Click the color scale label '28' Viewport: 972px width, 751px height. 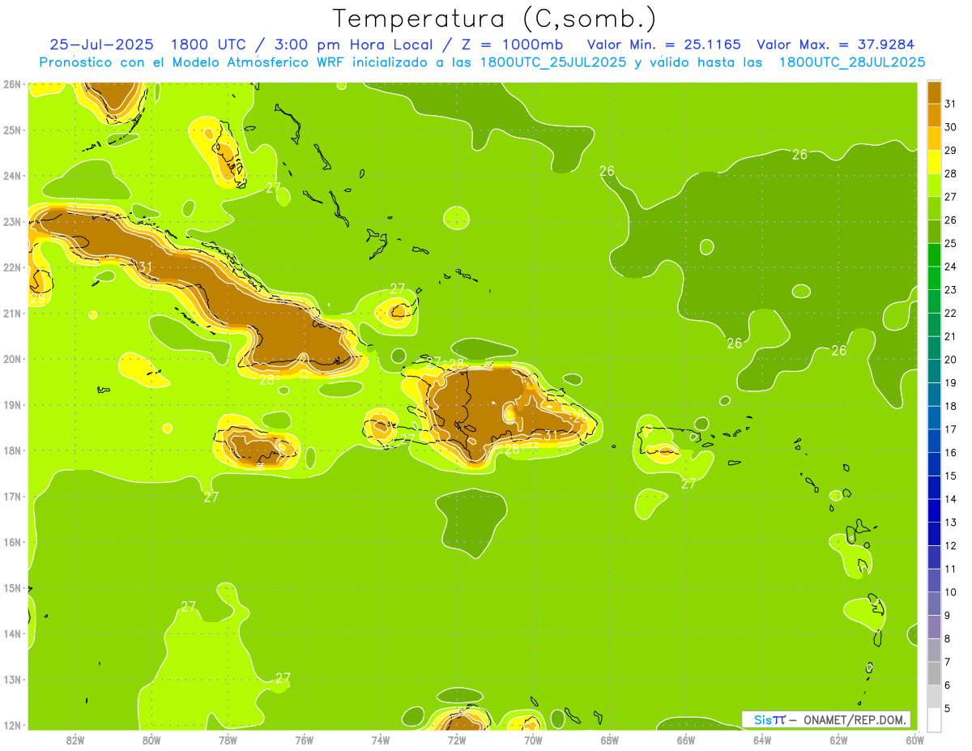(950, 173)
